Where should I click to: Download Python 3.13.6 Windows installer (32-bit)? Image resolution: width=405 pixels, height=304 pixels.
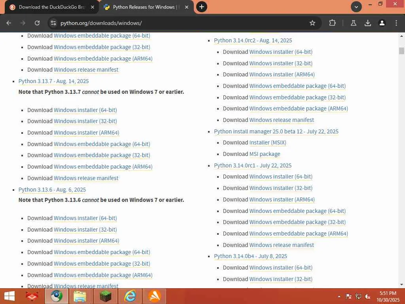click(85, 230)
